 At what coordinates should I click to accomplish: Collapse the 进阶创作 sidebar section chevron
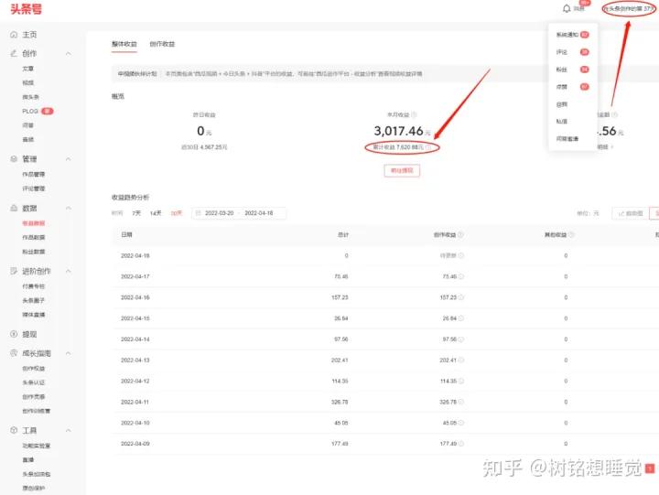point(68,272)
